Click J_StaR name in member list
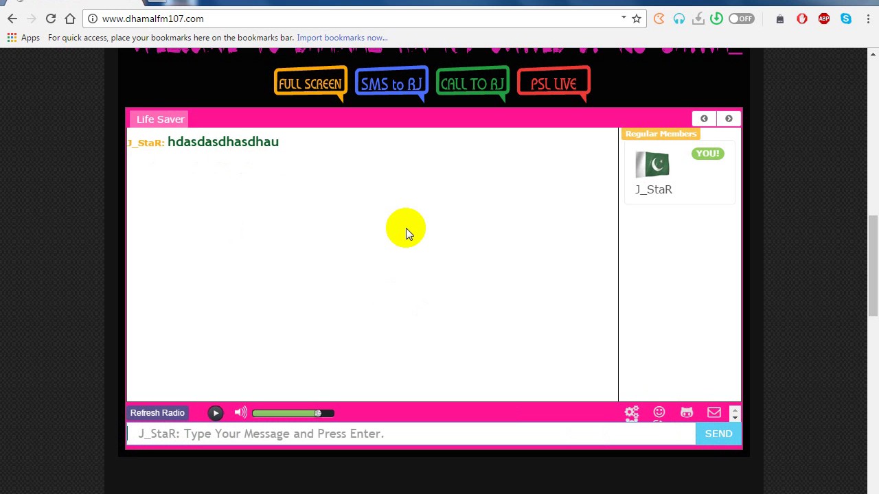Image resolution: width=879 pixels, height=494 pixels. click(654, 189)
